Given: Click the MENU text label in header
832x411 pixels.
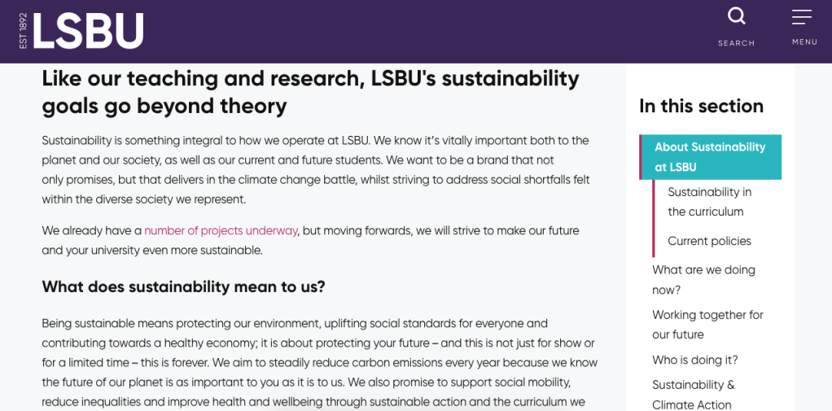Looking at the screenshot, I should tap(804, 42).
